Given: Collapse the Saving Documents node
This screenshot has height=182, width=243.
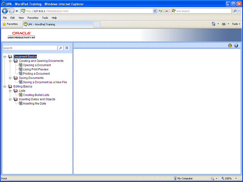Looking at the screenshot, I should tap(10, 78).
